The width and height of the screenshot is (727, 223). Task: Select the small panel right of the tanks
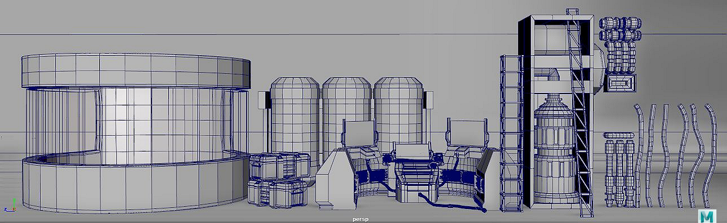pos(428,100)
